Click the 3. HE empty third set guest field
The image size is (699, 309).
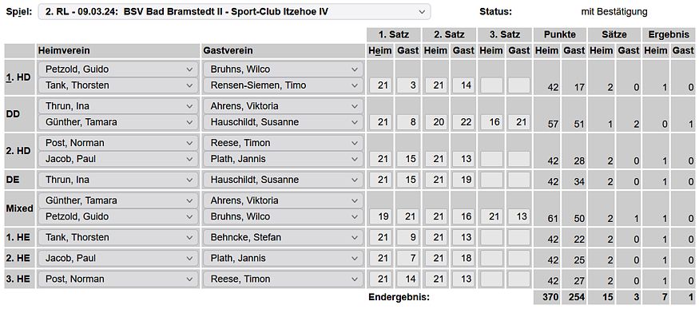tap(519, 279)
